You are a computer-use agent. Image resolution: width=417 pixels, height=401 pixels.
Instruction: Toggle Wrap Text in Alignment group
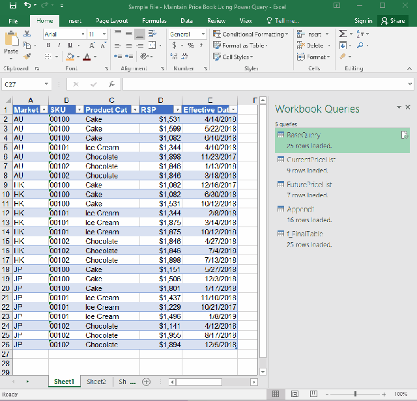coord(152,33)
